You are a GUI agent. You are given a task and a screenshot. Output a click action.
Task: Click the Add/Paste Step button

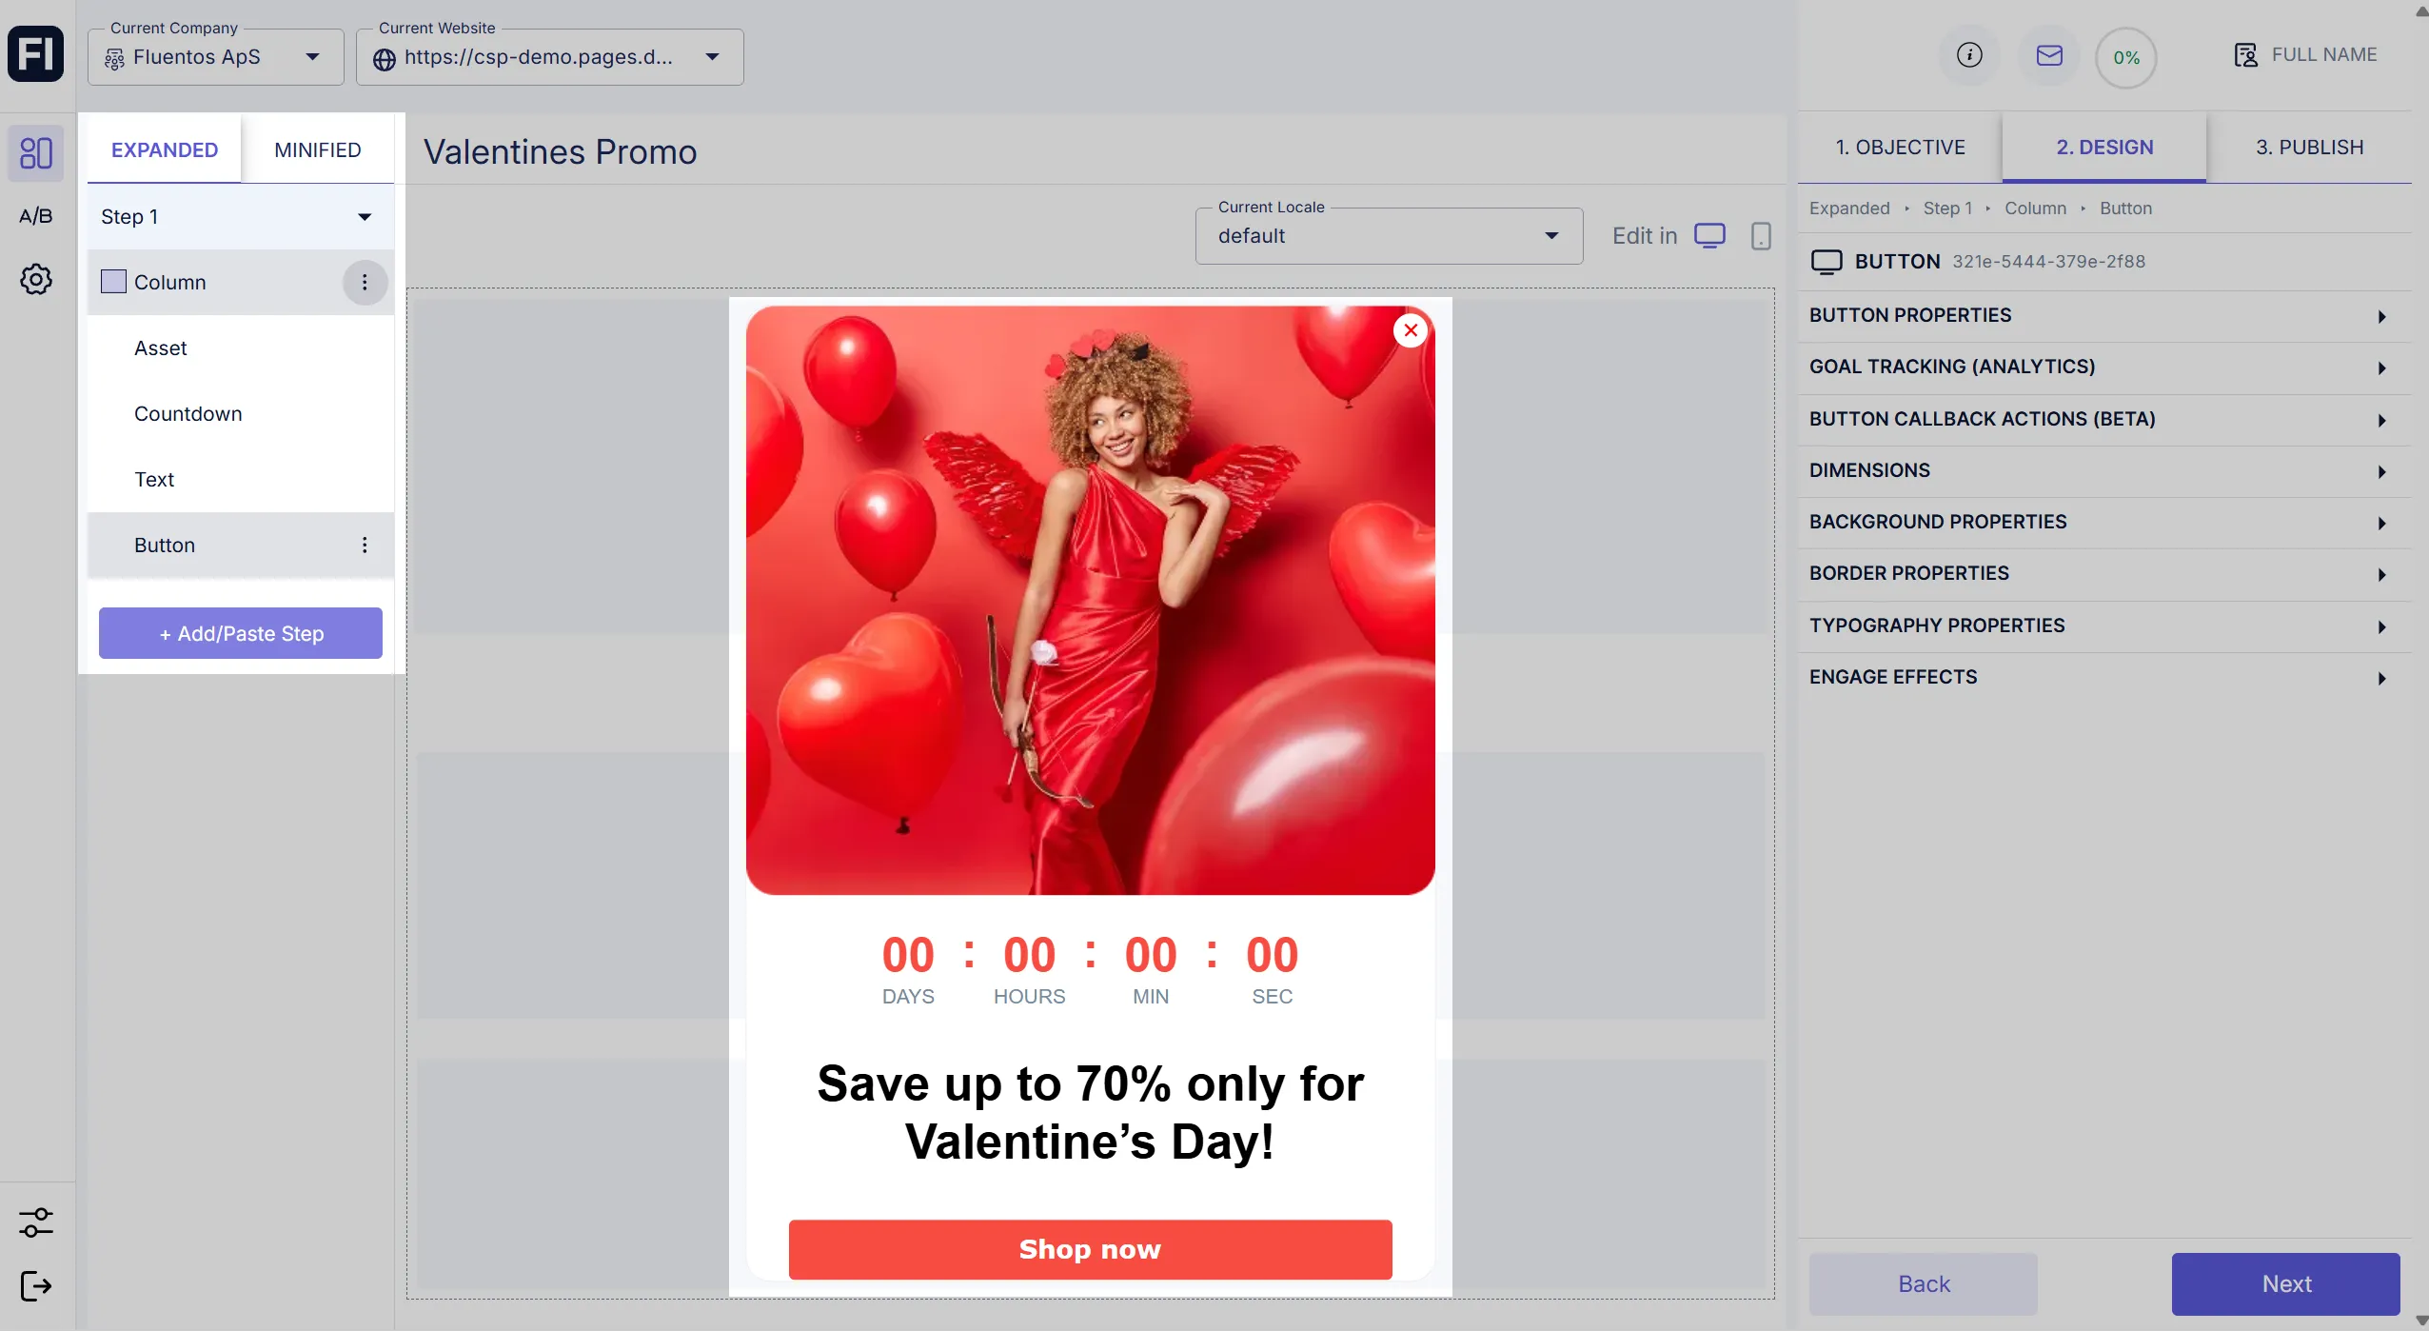point(241,633)
